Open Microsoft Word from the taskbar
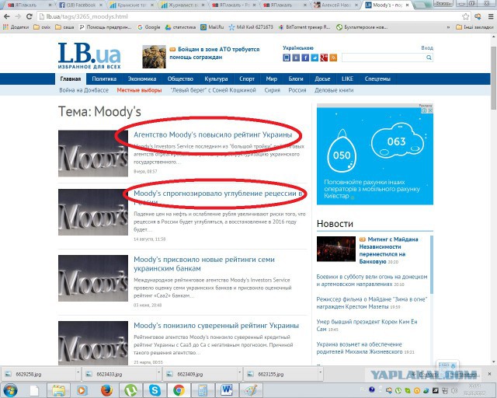This screenshot has width=497, height=398. [228, 389]
